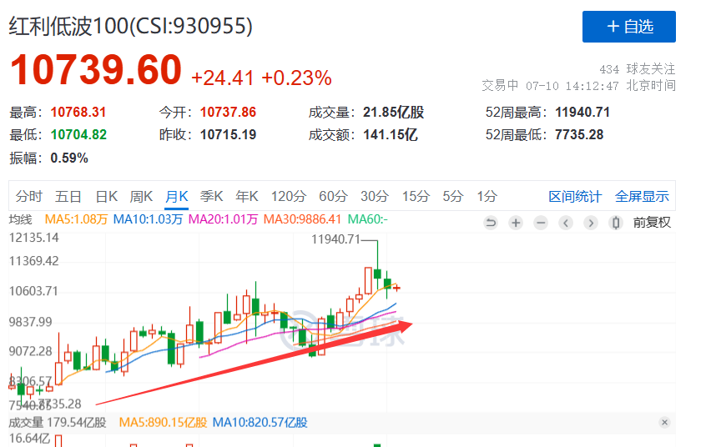The image size is (716, 447).
Task: Open 全屏显示 fullscreen display link
Action: 642,197
